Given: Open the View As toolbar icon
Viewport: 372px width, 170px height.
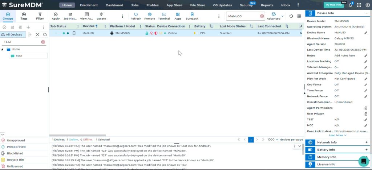Looking at the screenshot, I should tap(86, 16).
